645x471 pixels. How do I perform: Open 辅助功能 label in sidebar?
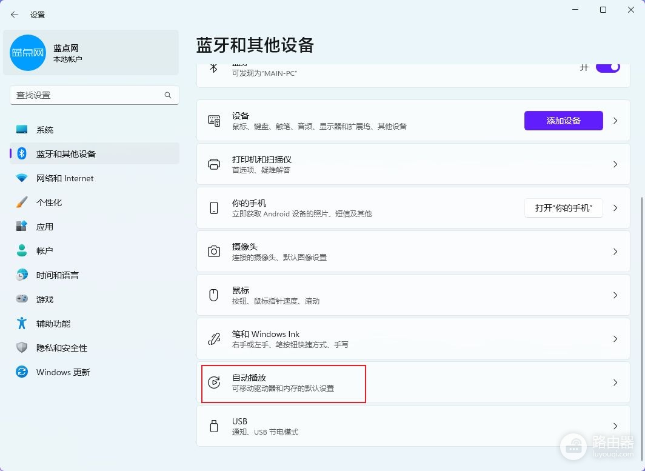53,323
